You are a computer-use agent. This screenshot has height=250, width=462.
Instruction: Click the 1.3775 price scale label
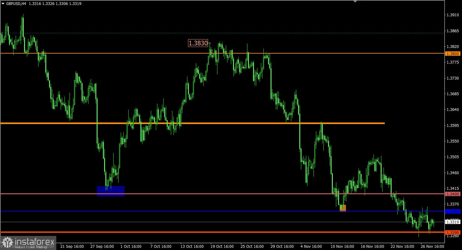(453, 62)
